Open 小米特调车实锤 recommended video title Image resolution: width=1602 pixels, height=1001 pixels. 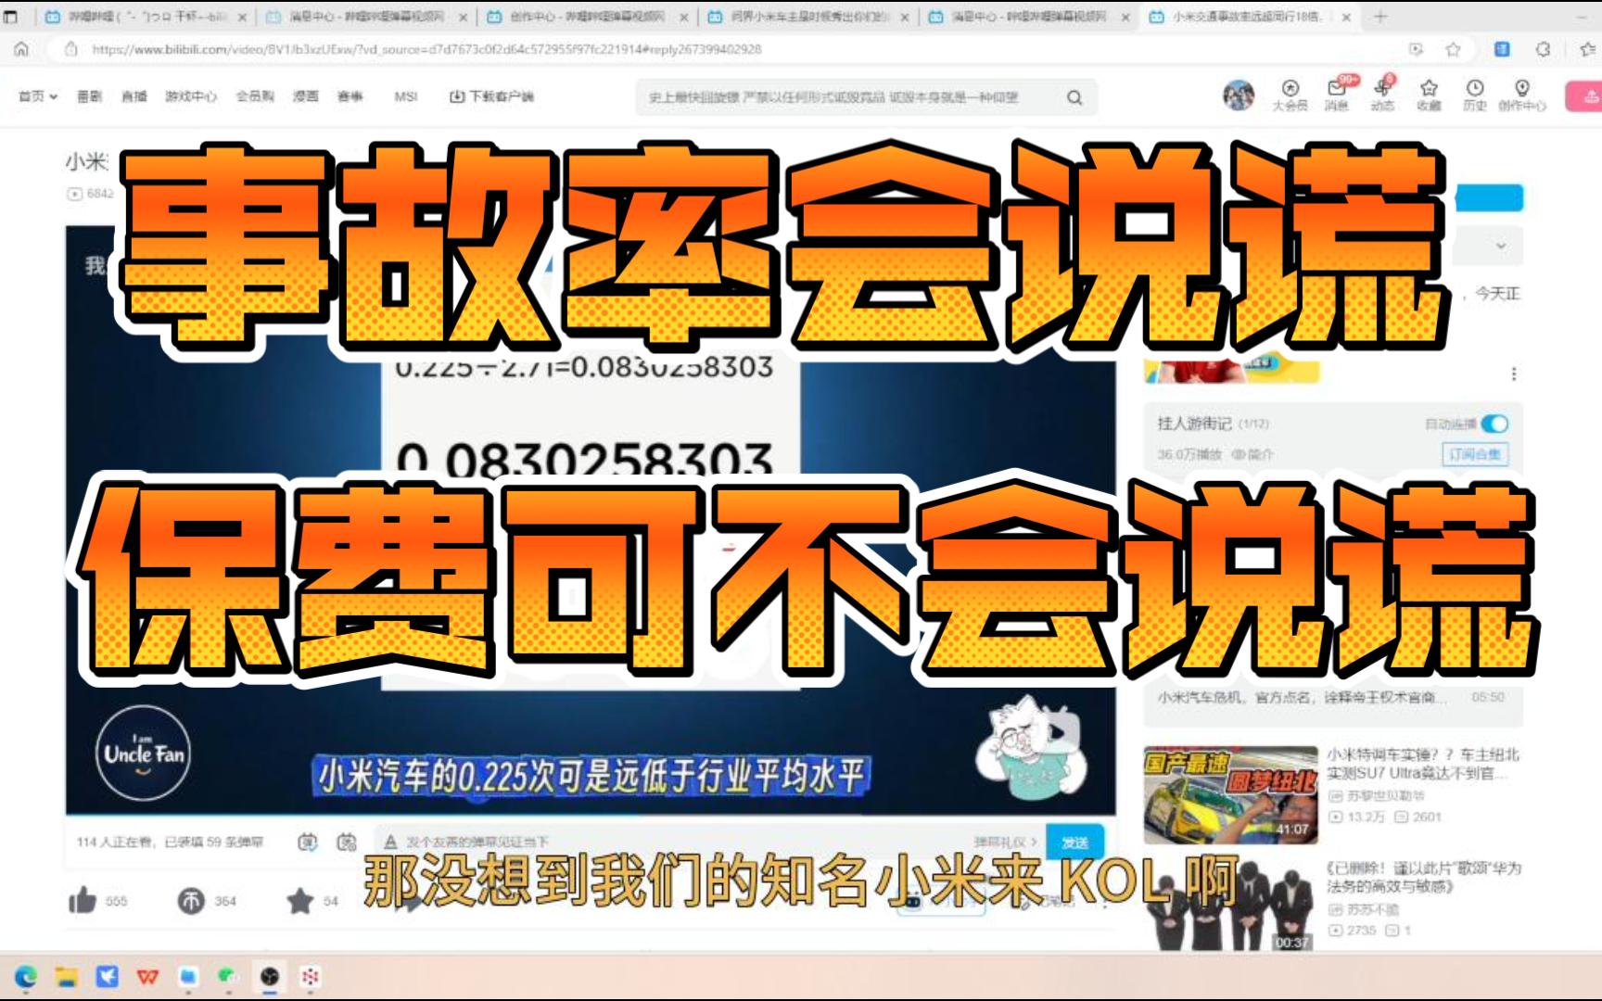[x=1423, y=763]
